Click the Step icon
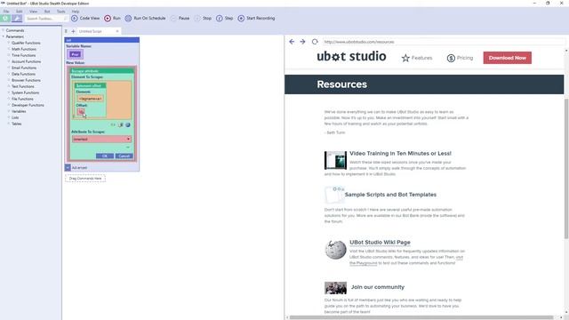This screenshot has width=569, height=320. click(220, 18)
